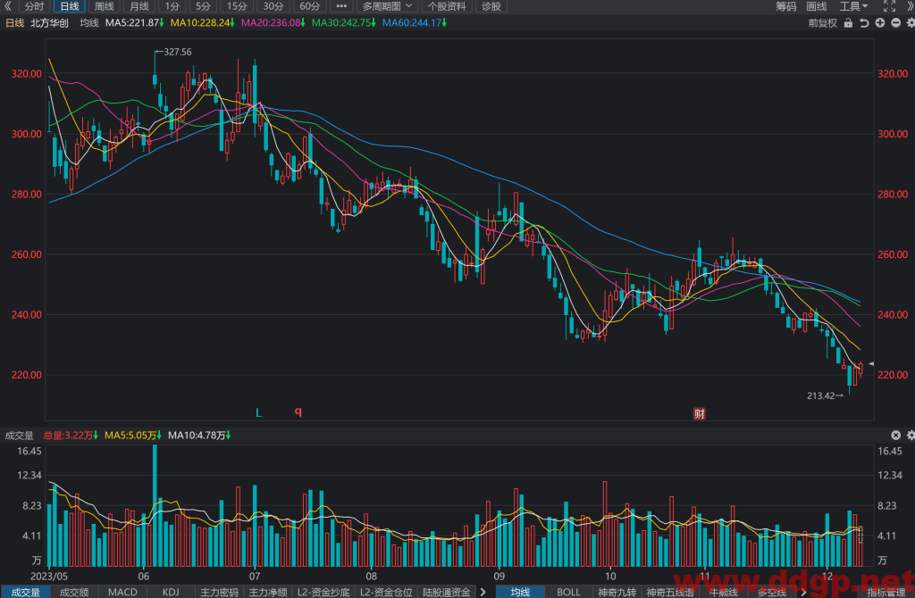Click the red 财 marker on chart
Viewport: 915px width, 598px height.
pyautogui.click(x=699, y=414)
